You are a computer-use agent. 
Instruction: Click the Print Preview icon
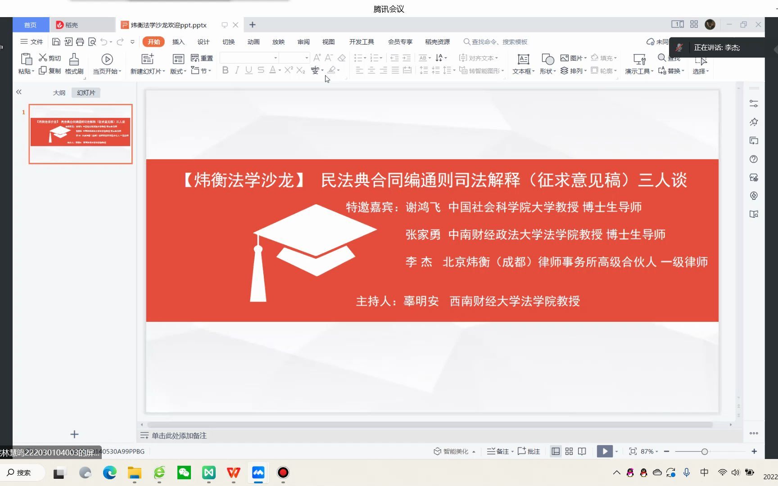tap(92, 42)
